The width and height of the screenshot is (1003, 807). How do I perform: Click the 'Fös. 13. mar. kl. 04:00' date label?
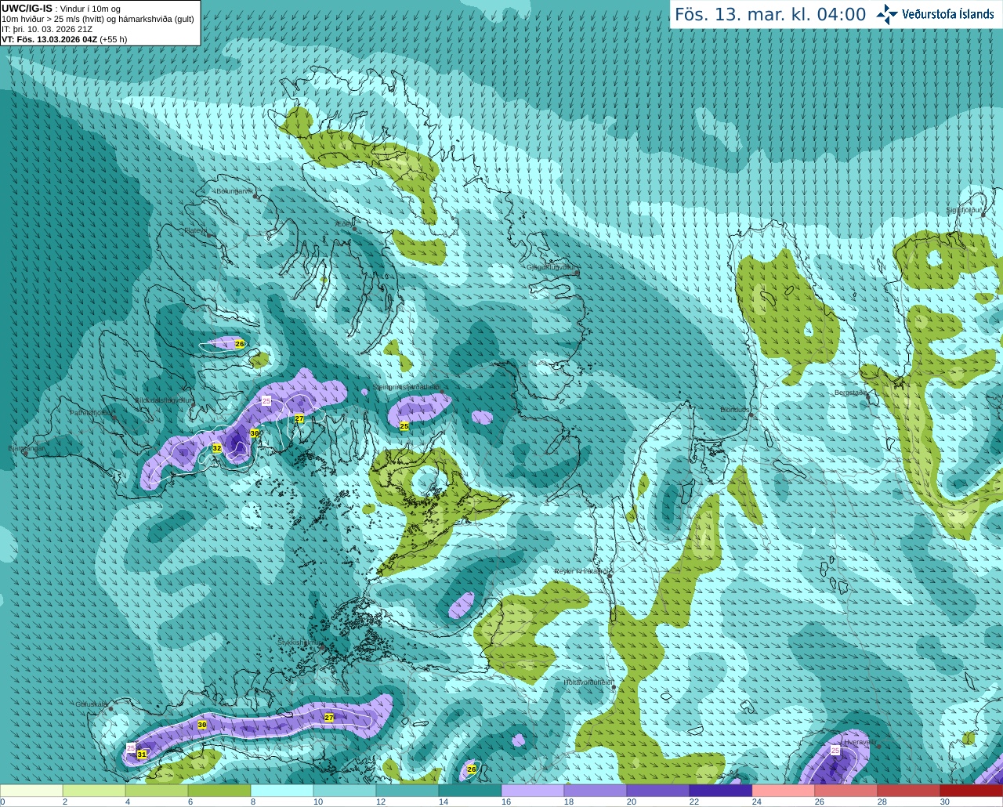pos(770,15)
